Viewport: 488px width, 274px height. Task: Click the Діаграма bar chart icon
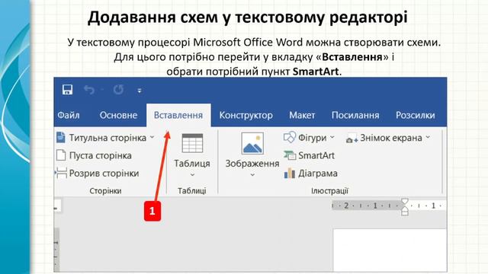pyautogui.click(x=290, y=173)
